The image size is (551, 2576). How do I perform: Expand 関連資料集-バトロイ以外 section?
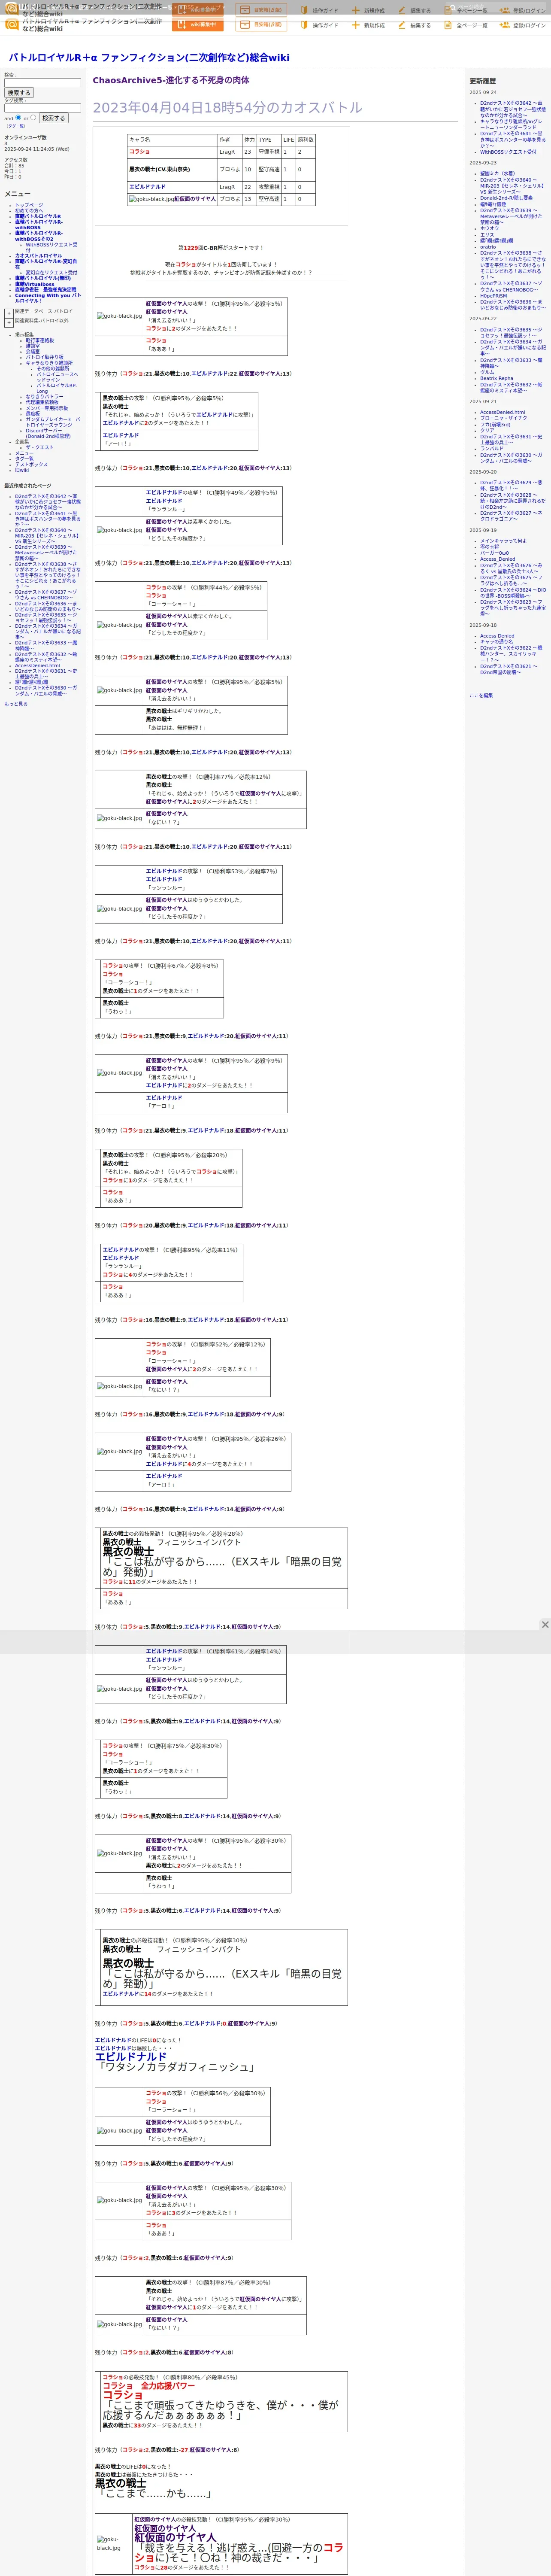(x=9, y=323)
